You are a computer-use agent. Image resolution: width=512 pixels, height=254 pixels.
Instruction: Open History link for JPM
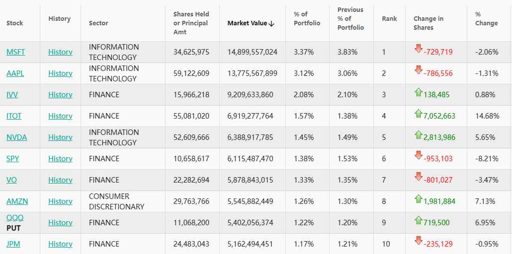(60, 244)
